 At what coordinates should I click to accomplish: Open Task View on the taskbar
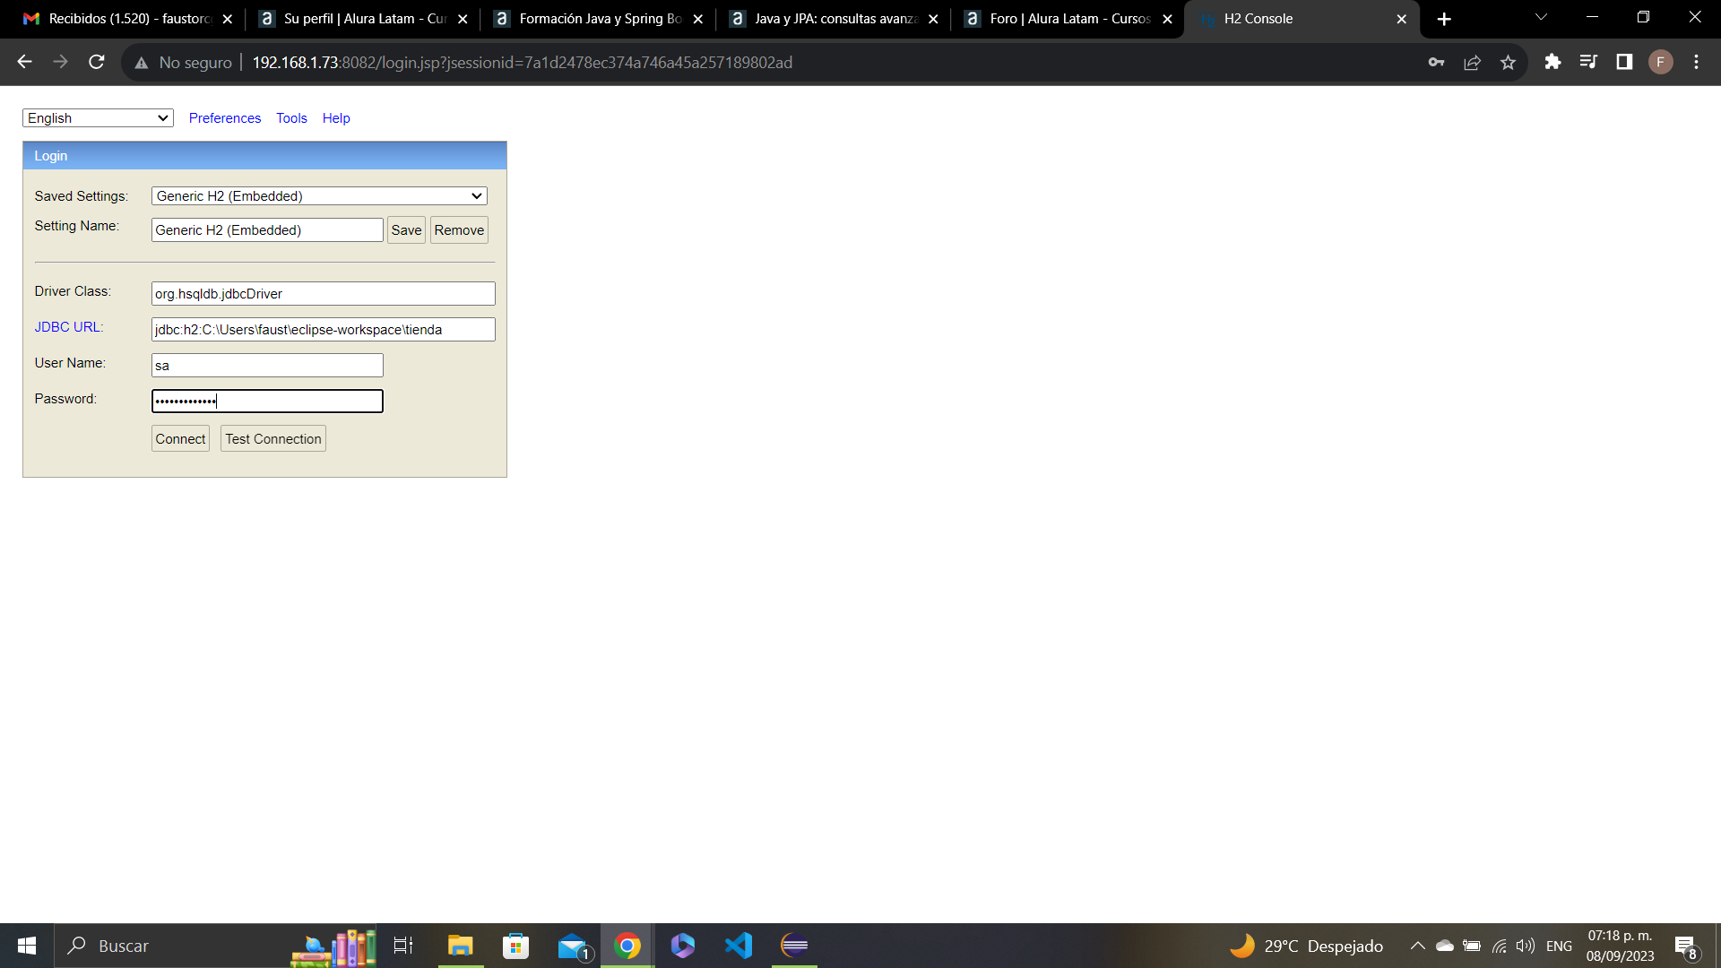[x=403, y=946]
